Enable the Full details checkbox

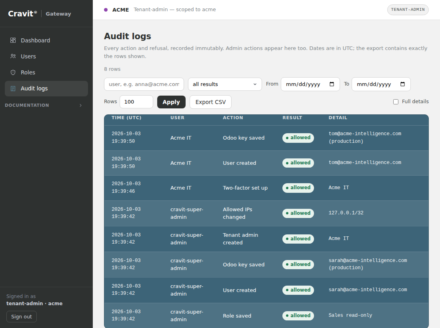click(x=396, y=102)
